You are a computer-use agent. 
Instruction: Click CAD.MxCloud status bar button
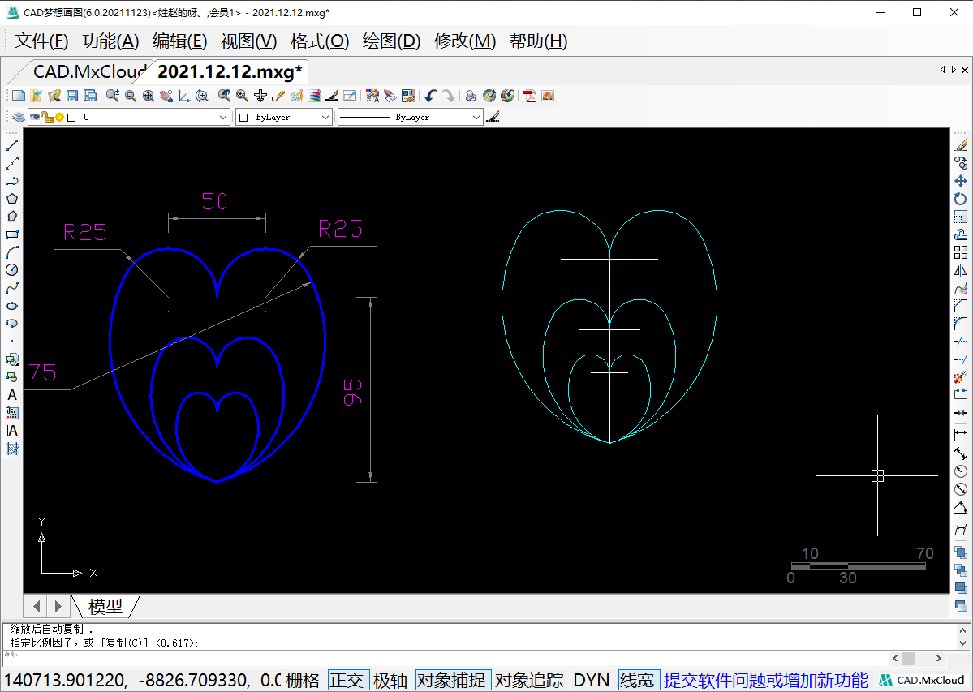[x=922, y=680]
